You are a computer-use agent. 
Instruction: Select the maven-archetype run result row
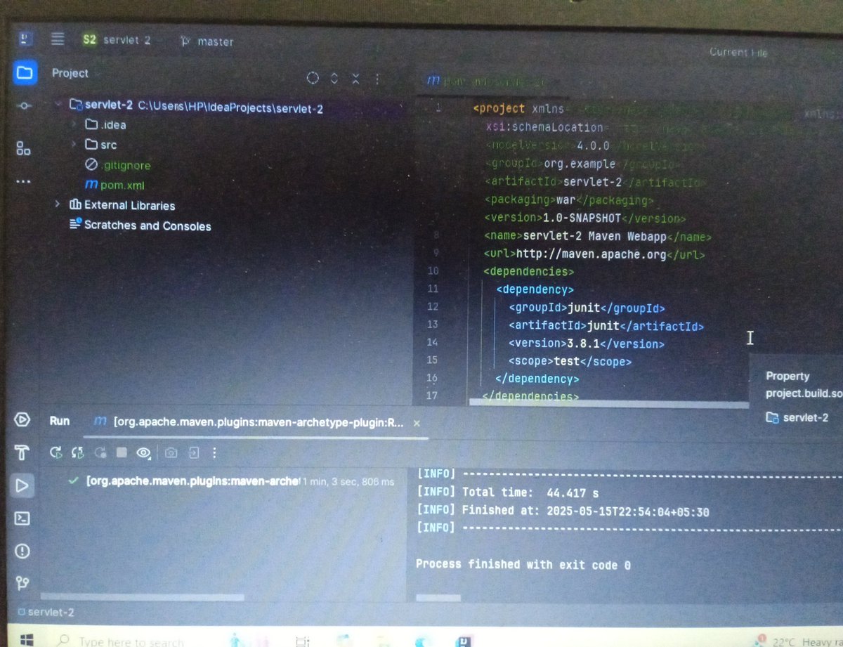coord(232,481)
